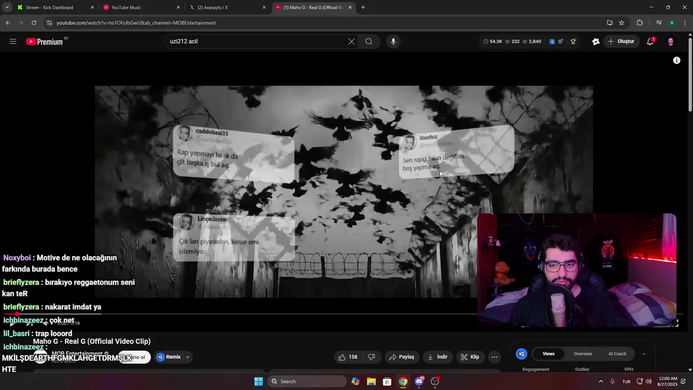
Task: Go to YouTube Premium home logo
Action: tap(45, 42)
